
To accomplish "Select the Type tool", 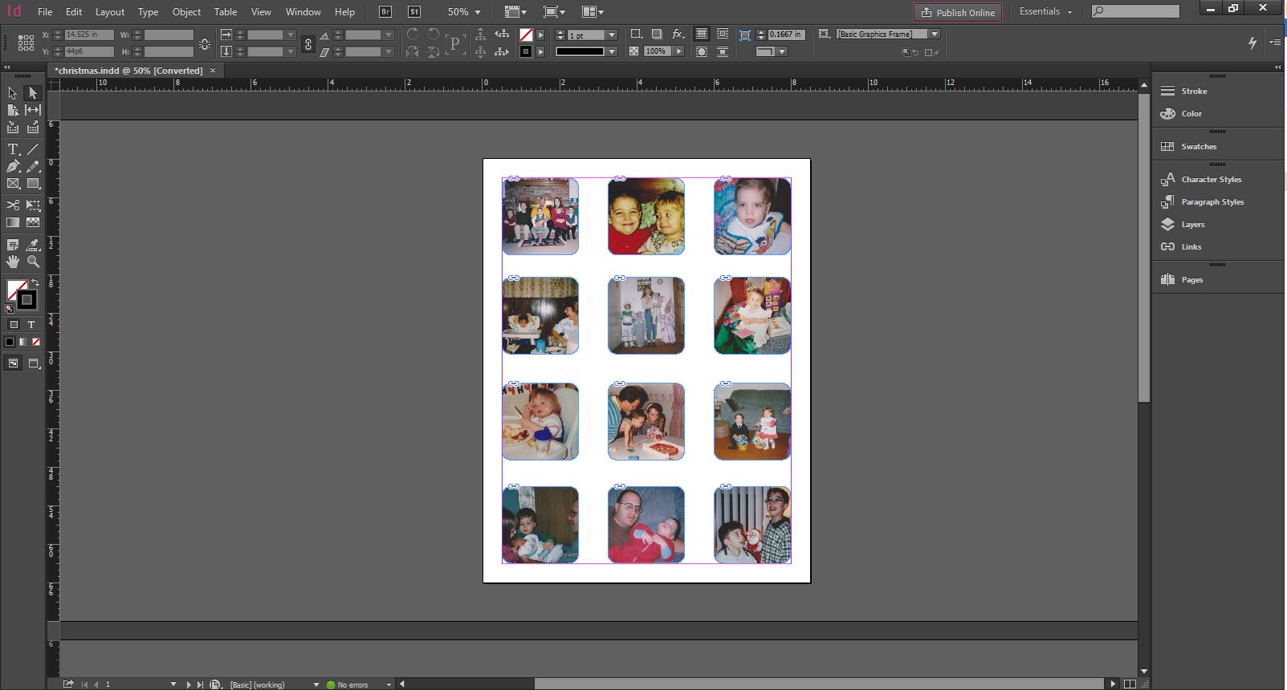I will 13,149.
